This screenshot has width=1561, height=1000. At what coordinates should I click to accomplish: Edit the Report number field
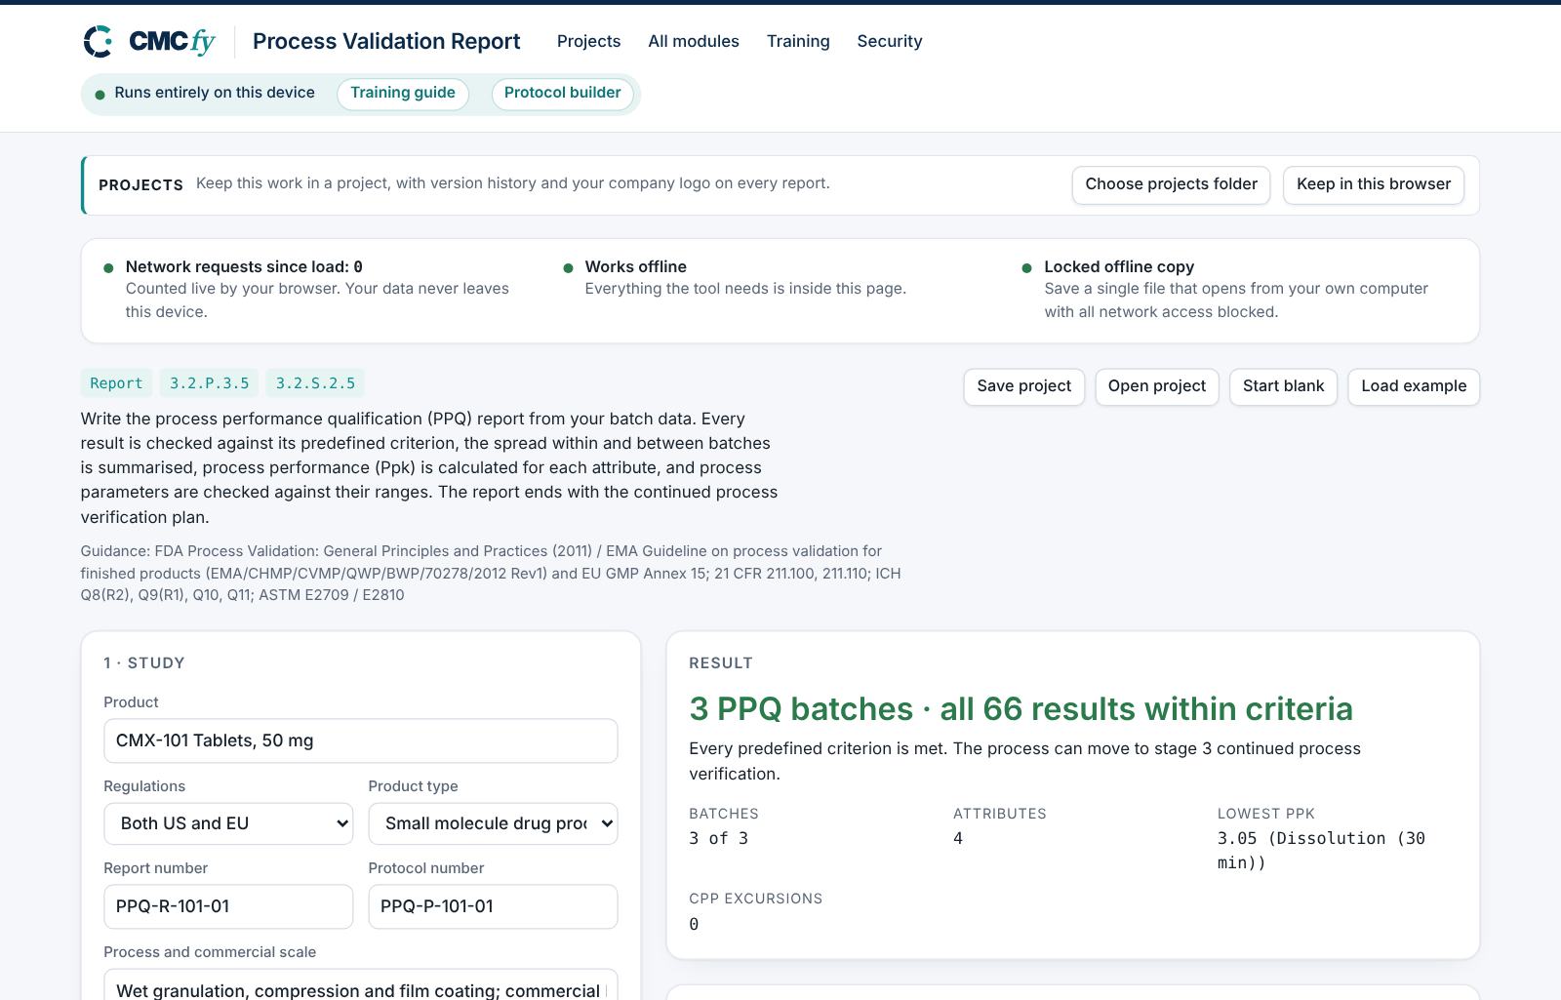coord(228,906)
